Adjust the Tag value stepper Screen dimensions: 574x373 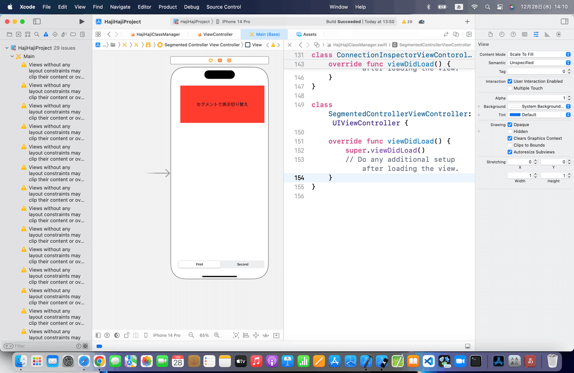click(x=569, y=71)
